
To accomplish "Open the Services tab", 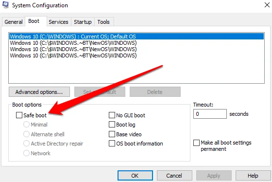I will coord(58,22).
